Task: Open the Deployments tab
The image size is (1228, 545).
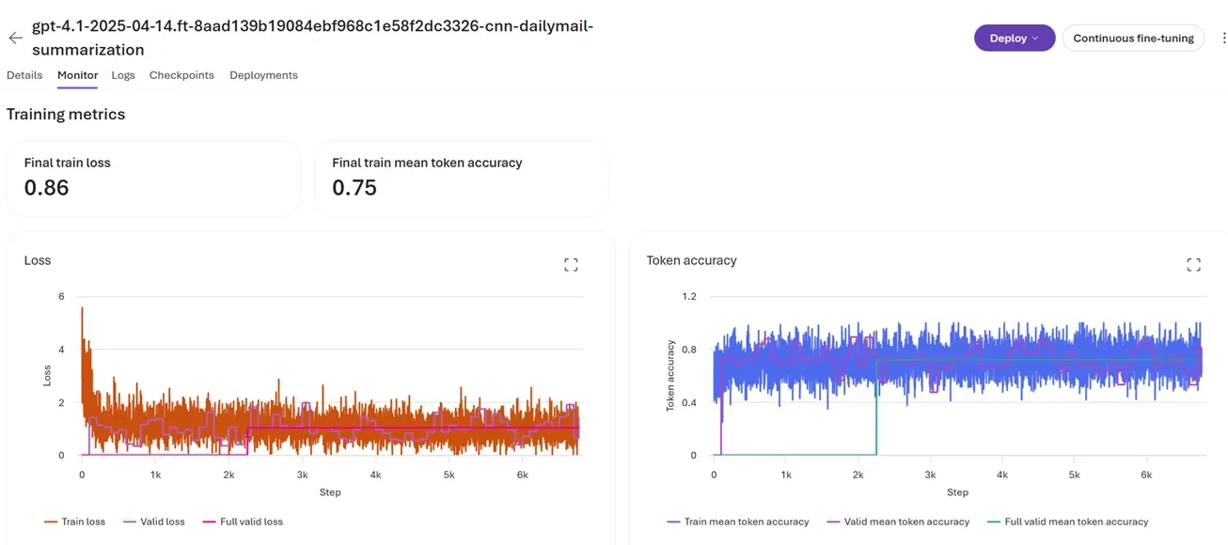Action: pos(263,75)
